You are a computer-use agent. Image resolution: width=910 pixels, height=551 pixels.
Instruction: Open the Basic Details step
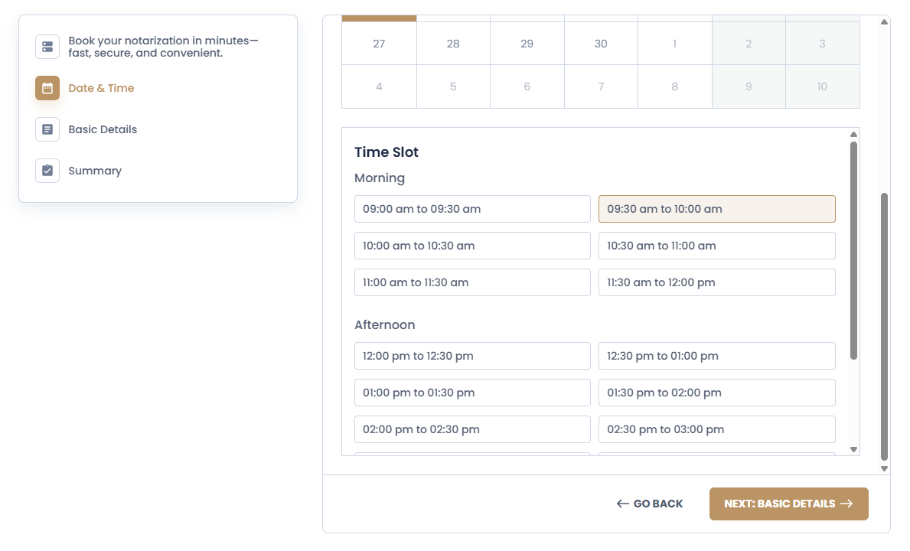point(103,129)
